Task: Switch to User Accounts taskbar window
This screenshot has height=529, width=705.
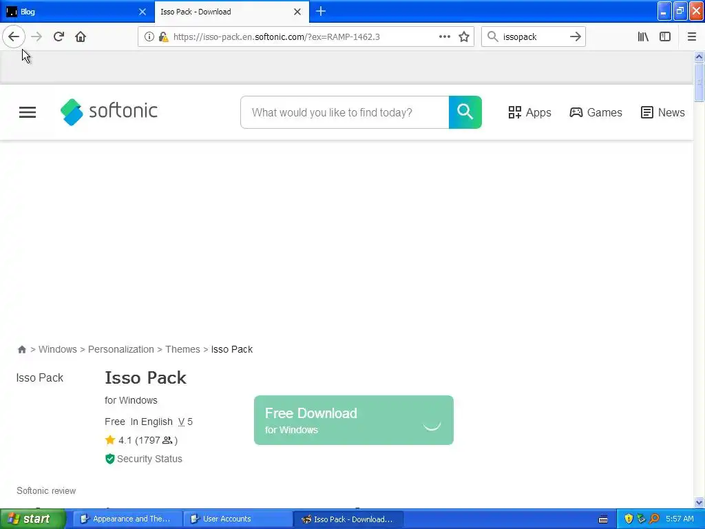Action: tap(238, 519)
